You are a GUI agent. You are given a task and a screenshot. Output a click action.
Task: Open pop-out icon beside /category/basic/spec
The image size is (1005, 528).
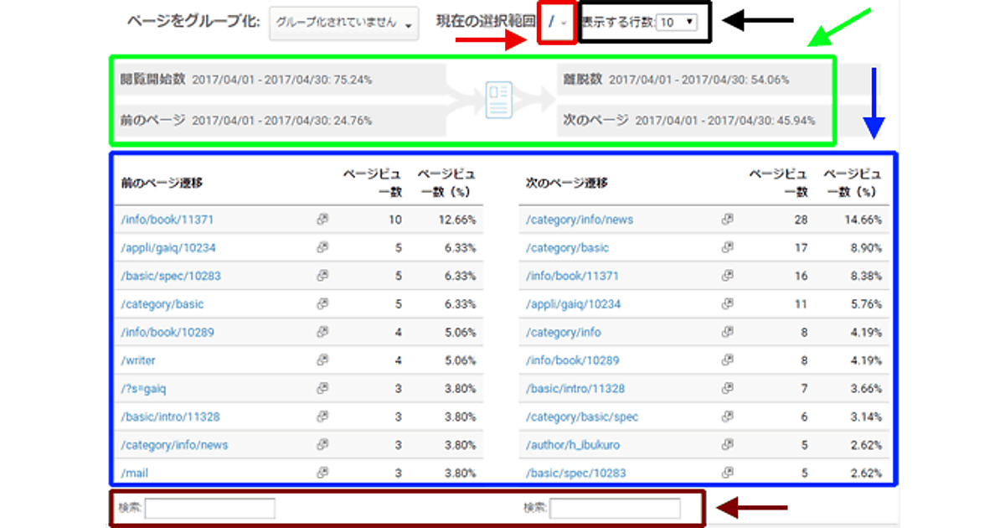point(727,417)
